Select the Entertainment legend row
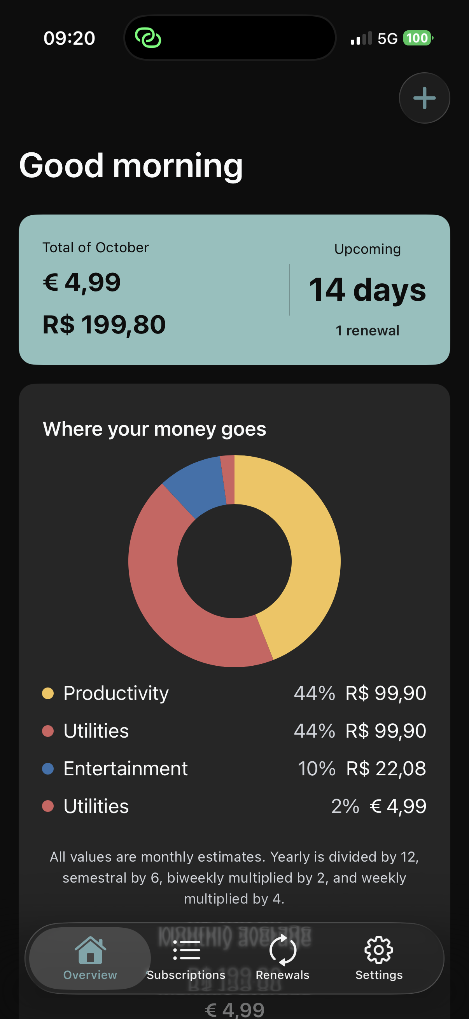Screen dimensions: 469x1019 (234, 768)
